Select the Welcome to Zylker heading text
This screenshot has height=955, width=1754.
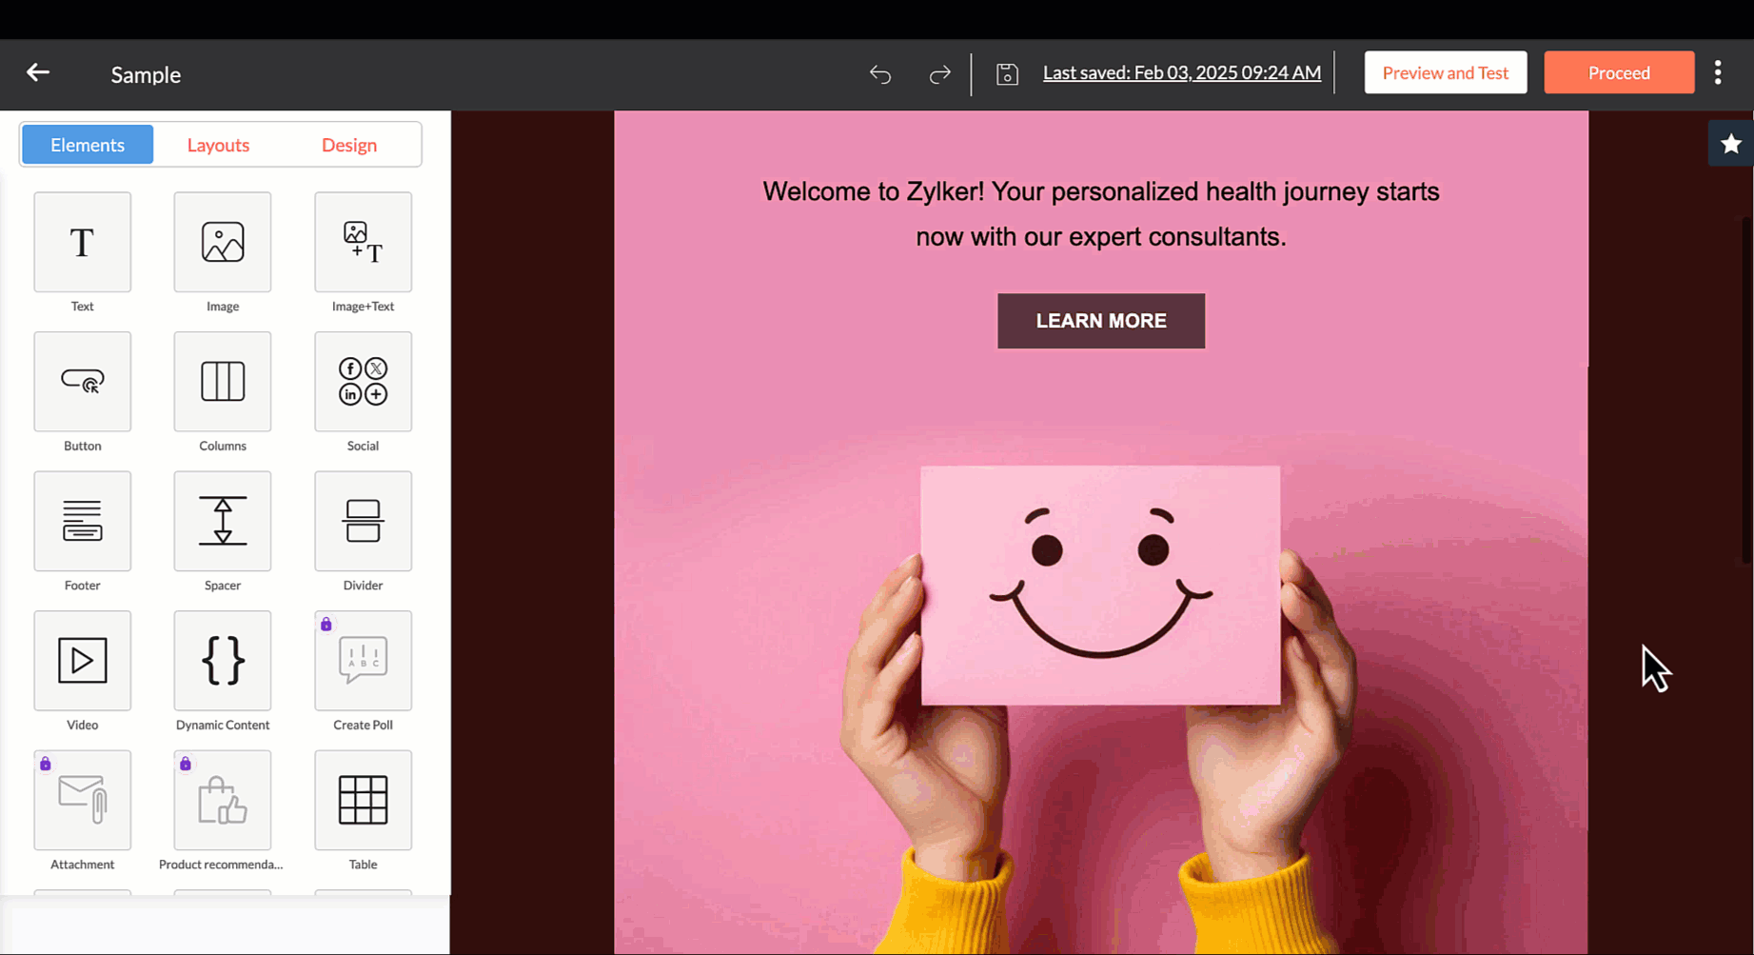(x=1101, y=214)
